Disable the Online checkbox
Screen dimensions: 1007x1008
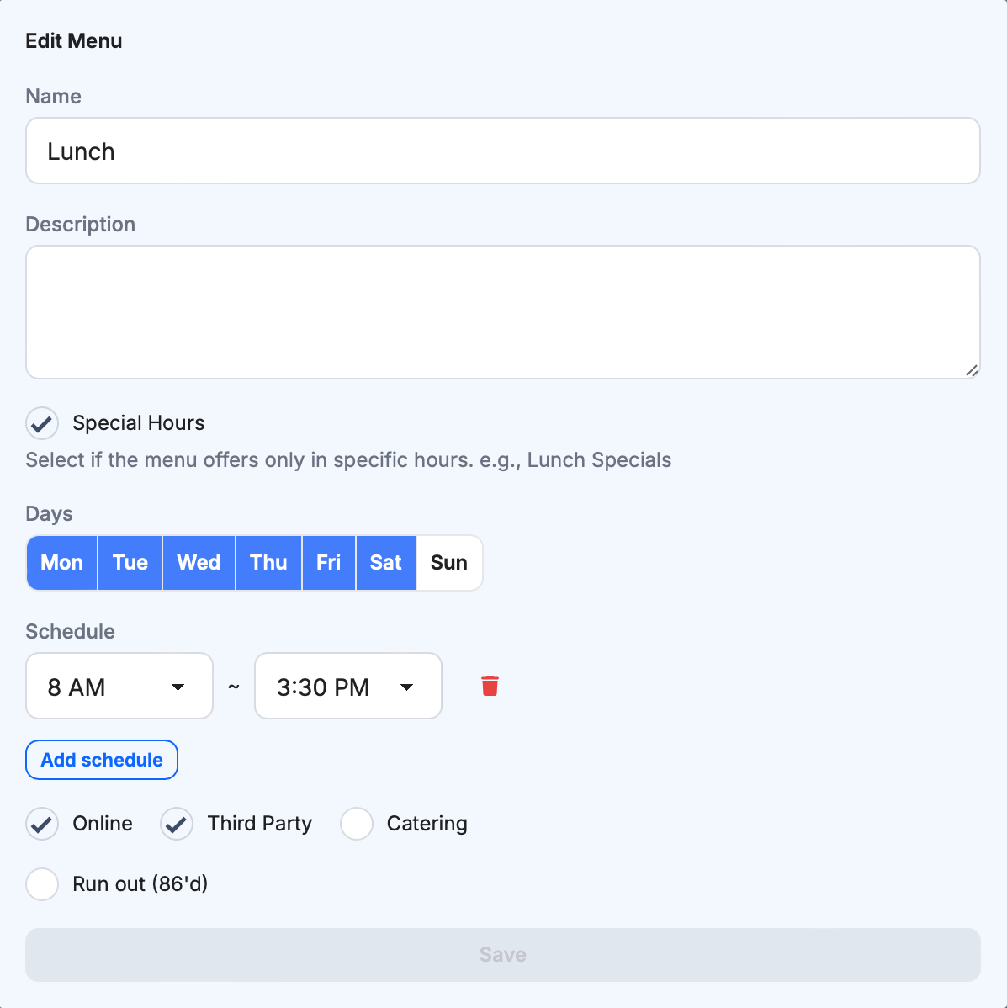tap(41, 824)
